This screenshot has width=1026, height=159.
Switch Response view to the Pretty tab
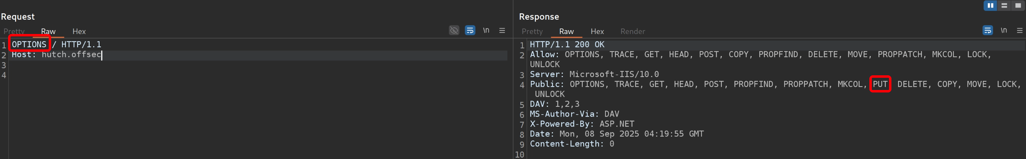point(532,32)
